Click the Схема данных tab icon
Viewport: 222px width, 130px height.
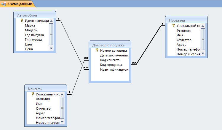[4, 4]
